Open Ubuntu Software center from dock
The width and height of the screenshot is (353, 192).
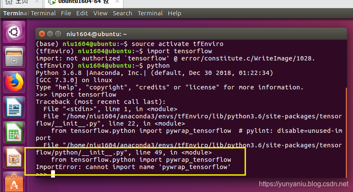coord(14,182)
